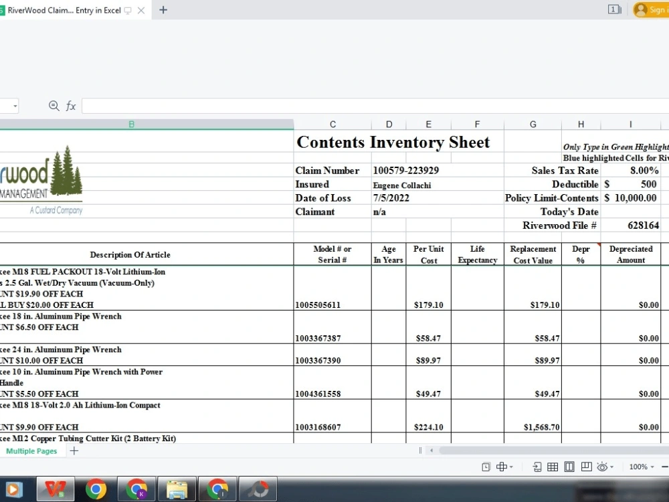The height and width of the screenshot is (502, 669).
Task: Click the $224.10 per unit cost cell
Action: pos(428,416)
